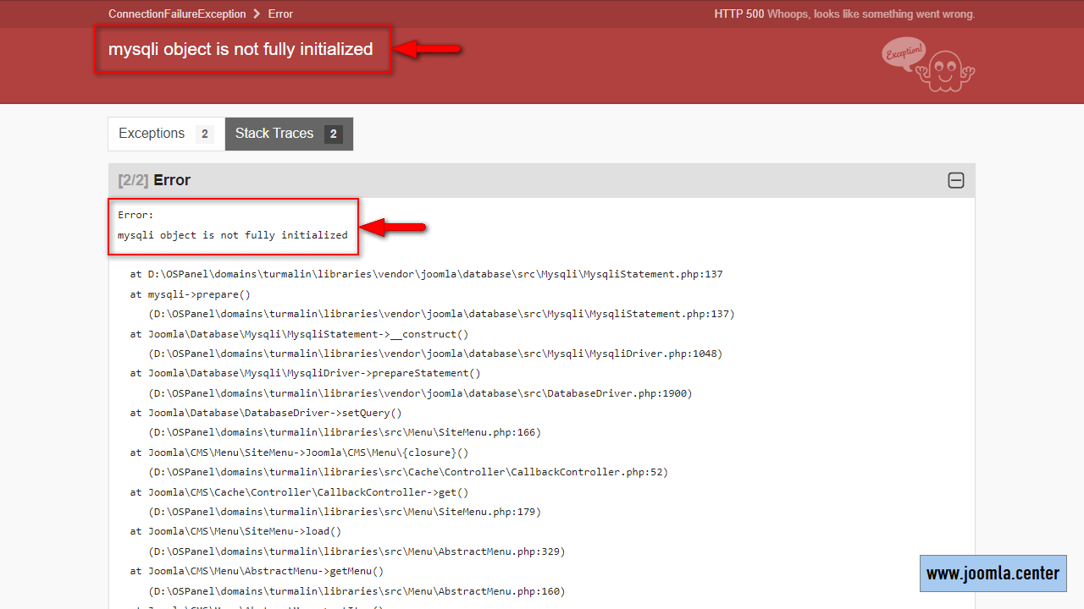Click the AbstractMenu.php:160 path line
The height and width of the screenshot is (609, 1084).
357,591
